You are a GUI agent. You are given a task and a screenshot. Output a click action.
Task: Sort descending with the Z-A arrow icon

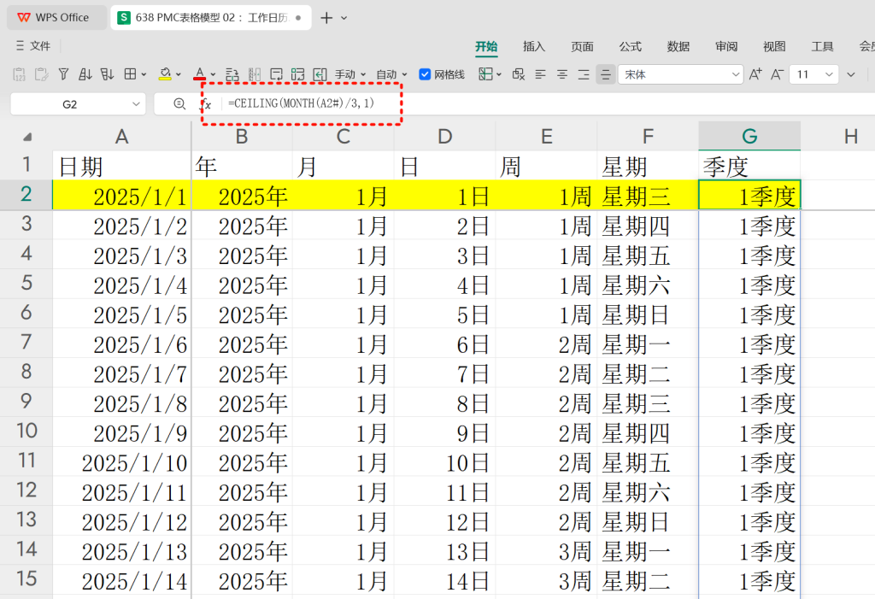107,74
